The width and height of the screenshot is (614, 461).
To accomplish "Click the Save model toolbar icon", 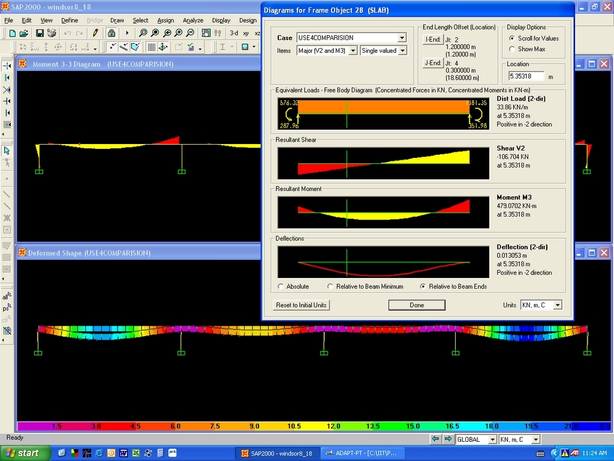I will [x=40, y=33].
